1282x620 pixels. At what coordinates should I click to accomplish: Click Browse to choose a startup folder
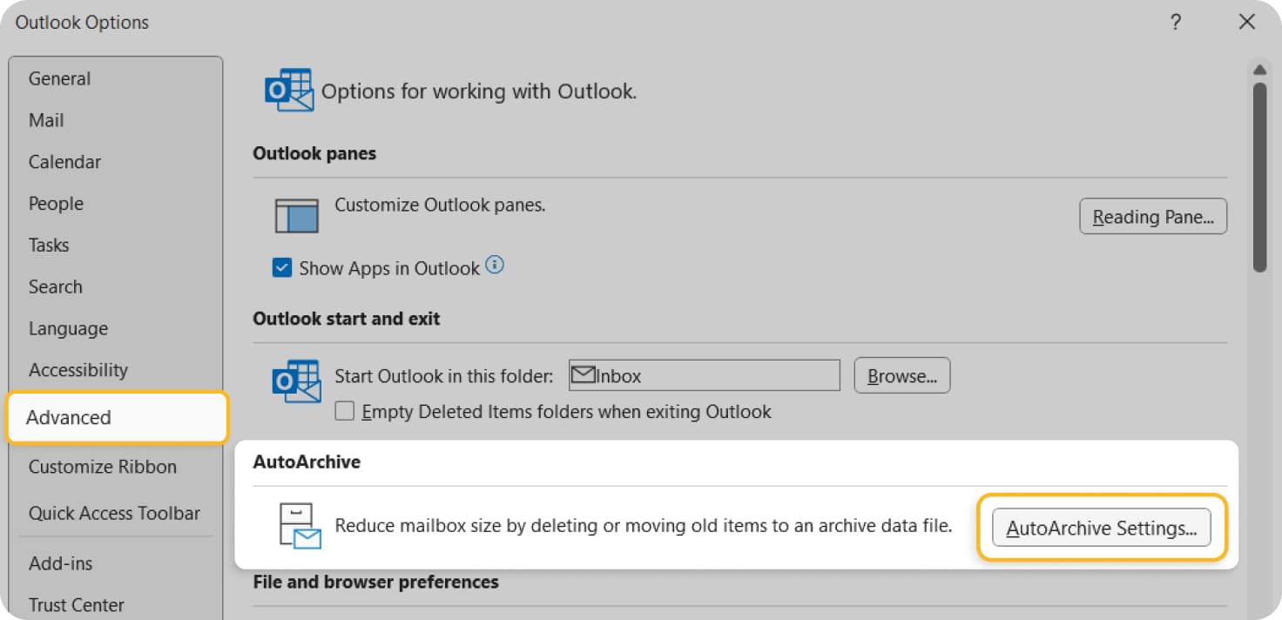[901, 374]
